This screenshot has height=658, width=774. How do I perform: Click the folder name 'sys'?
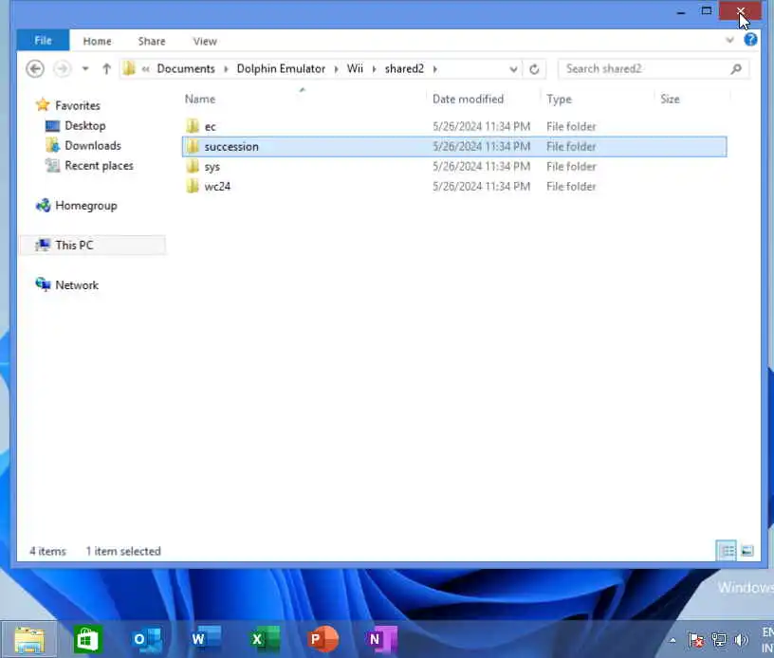[x=212, y=167]
